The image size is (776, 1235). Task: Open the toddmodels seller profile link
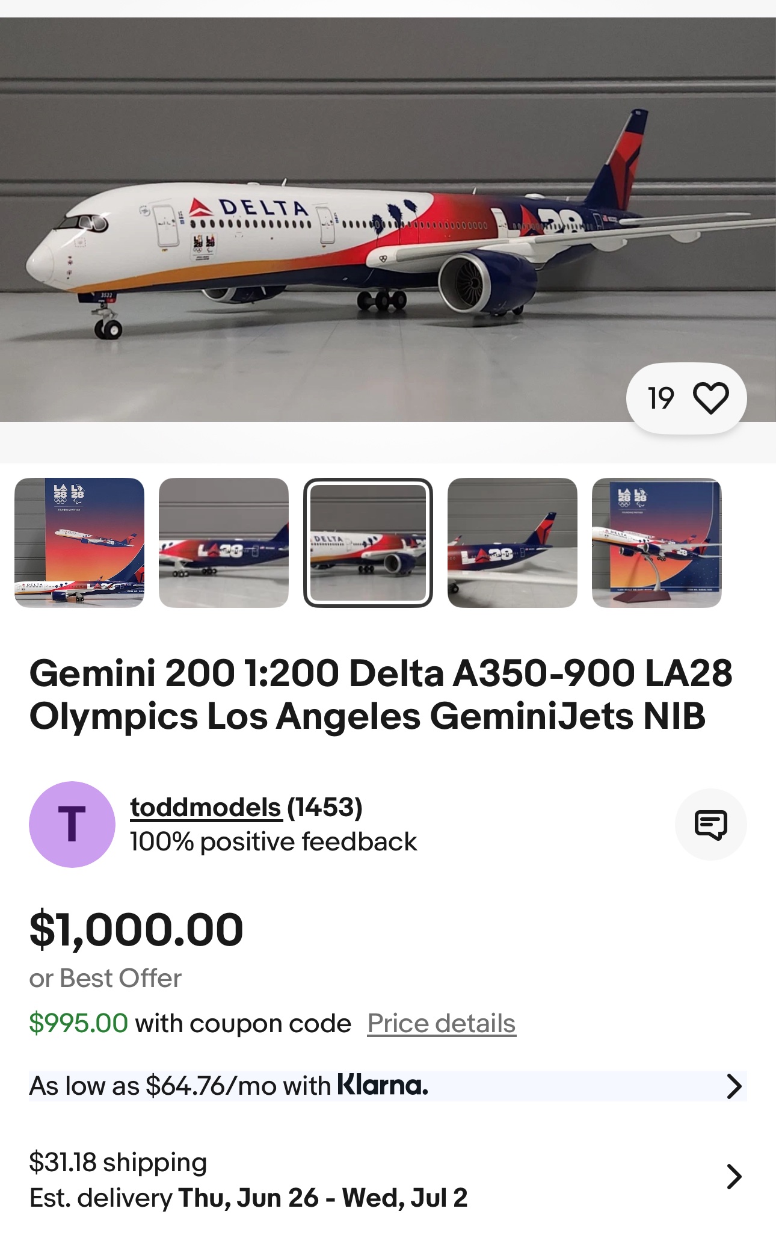click(206, 808)
